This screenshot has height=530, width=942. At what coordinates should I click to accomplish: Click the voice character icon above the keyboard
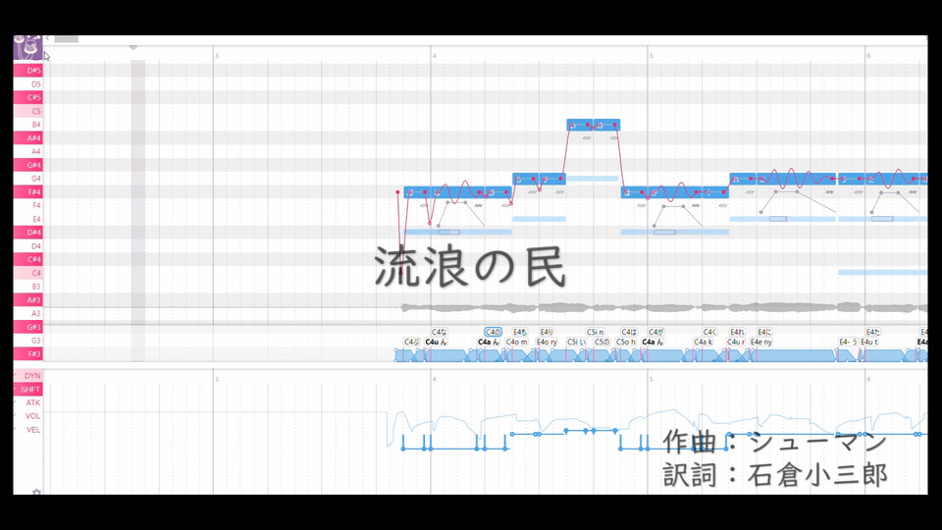click(x=27, y=47)
